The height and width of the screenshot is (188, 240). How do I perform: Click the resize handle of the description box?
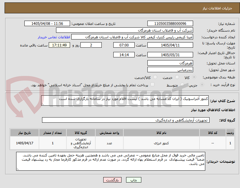coord(43,104)
